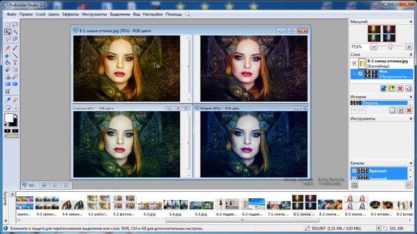Screen dimensions: 417x234
Task: Select the Move tool with arrow
Action: [x=8, y=32]
